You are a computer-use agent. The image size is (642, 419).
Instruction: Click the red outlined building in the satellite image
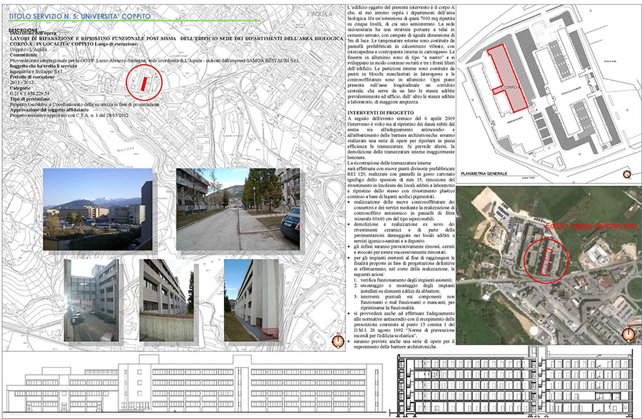click(x=546, y=261)
